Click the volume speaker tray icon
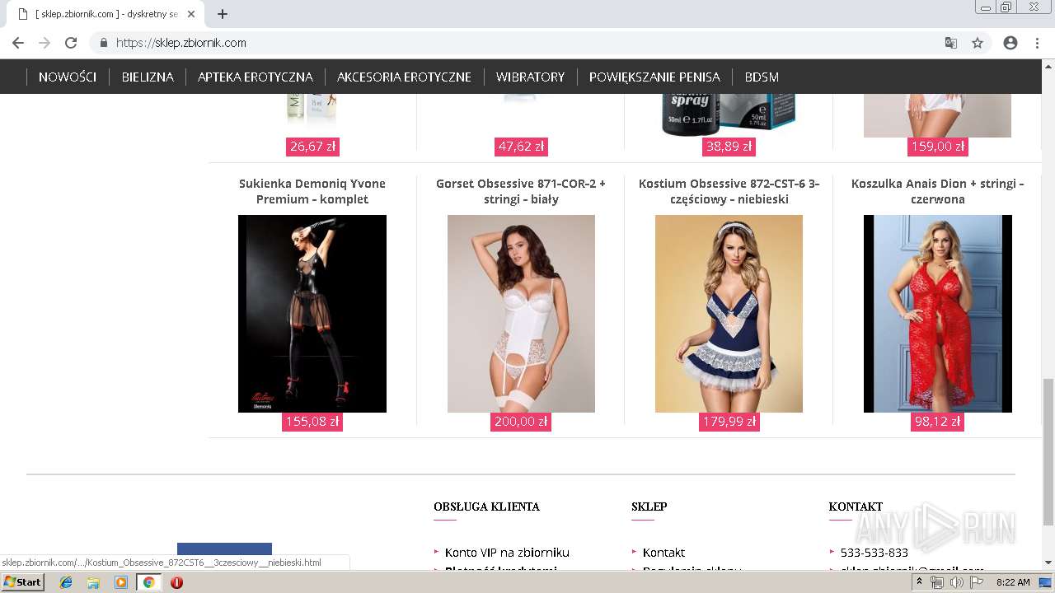The width and height of the screenshot is (1055, 593). (x=956, y=582)
